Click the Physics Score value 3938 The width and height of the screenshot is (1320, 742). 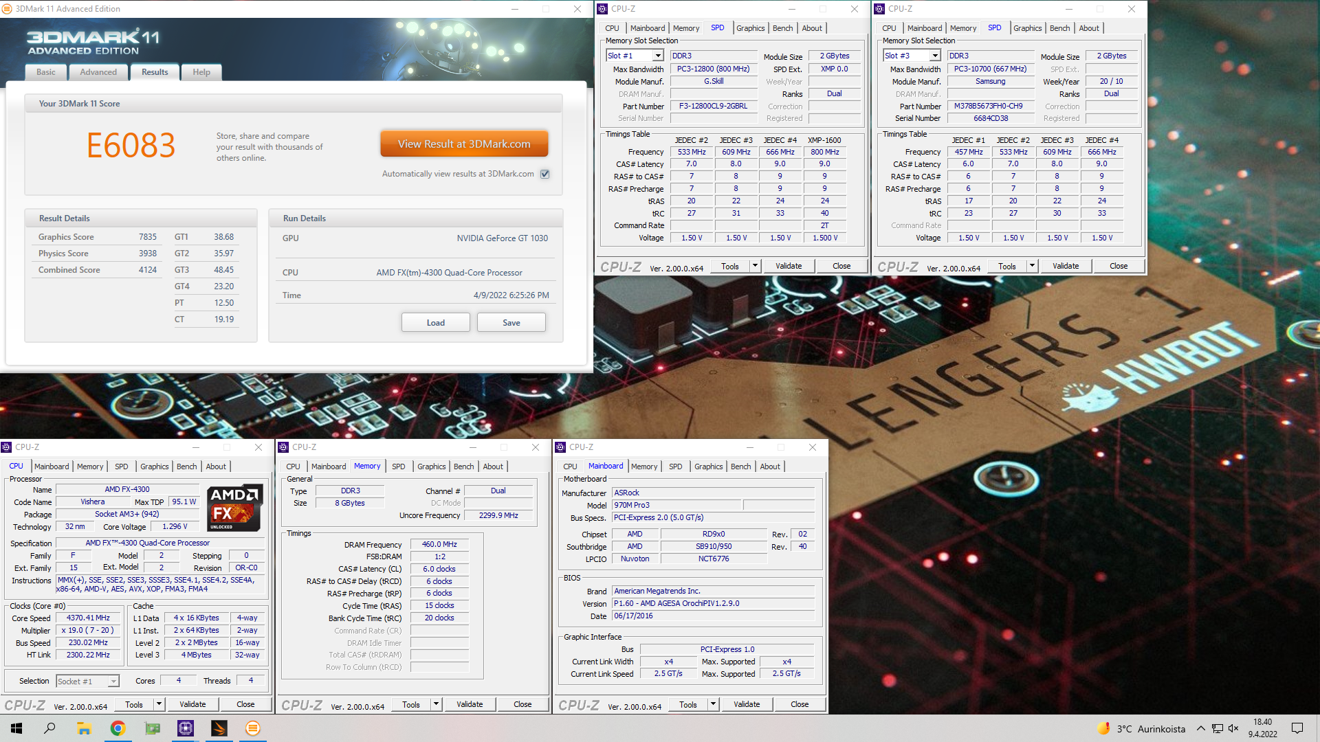click(x=148, y=254)
